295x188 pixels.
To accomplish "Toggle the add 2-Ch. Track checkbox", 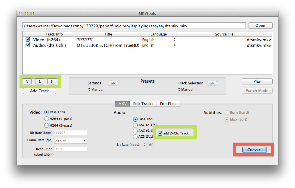I will pos(160,133).
